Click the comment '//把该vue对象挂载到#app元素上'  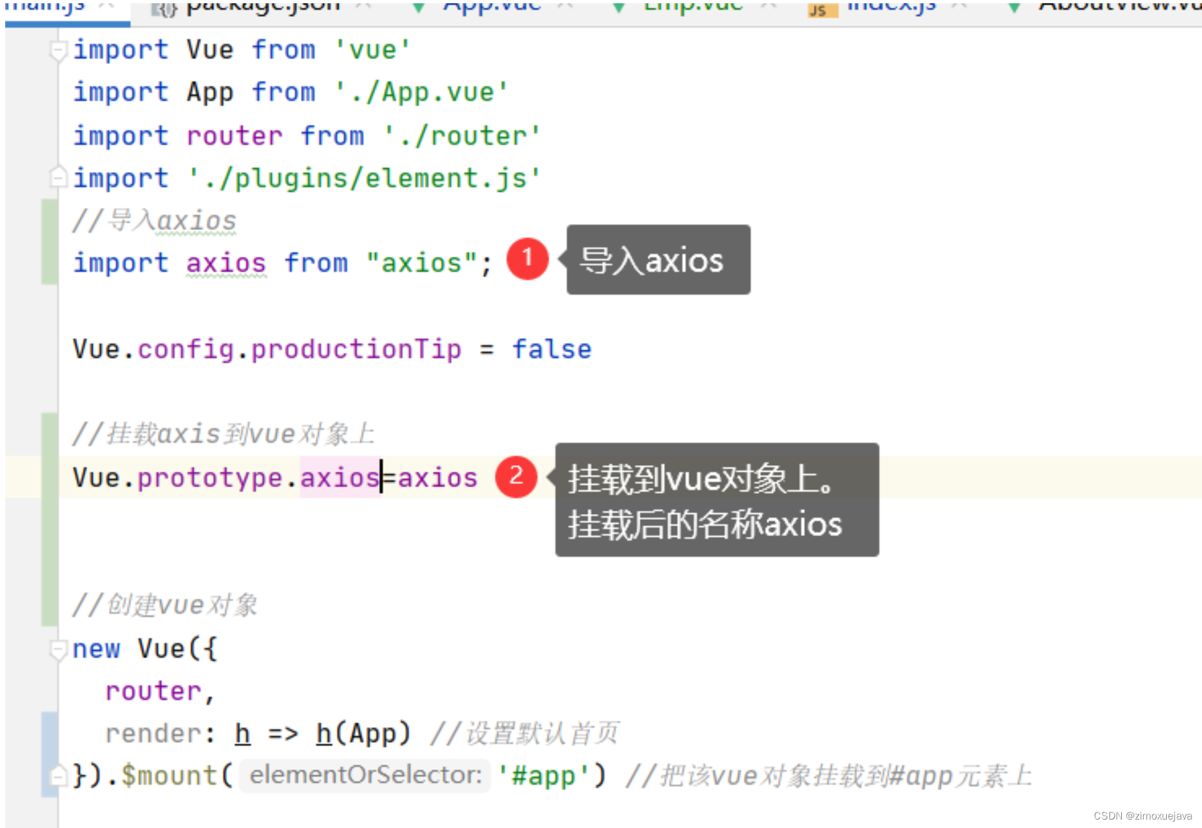[x=828, y=776]
